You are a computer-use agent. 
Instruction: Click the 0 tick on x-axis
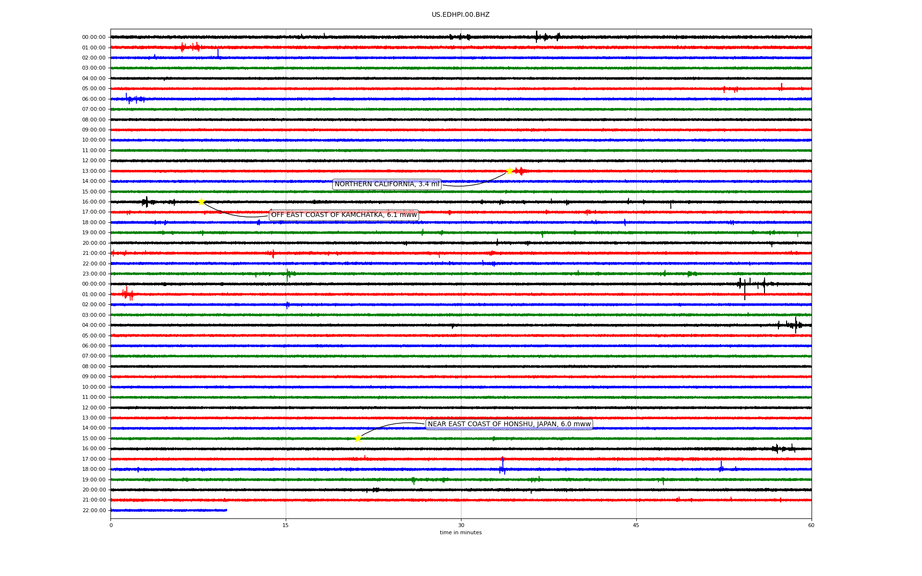tap(111, 525)
